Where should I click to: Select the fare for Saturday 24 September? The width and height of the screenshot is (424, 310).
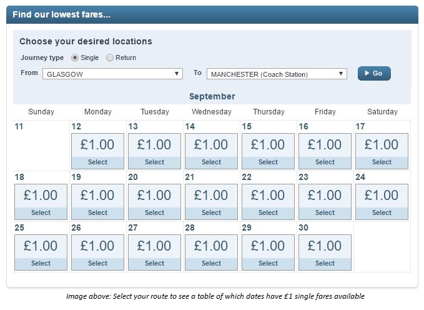tap(382, 202)
